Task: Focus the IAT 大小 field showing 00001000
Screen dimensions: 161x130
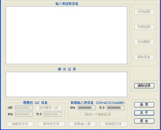Action: pyautogui.click(x=53, y=114)
